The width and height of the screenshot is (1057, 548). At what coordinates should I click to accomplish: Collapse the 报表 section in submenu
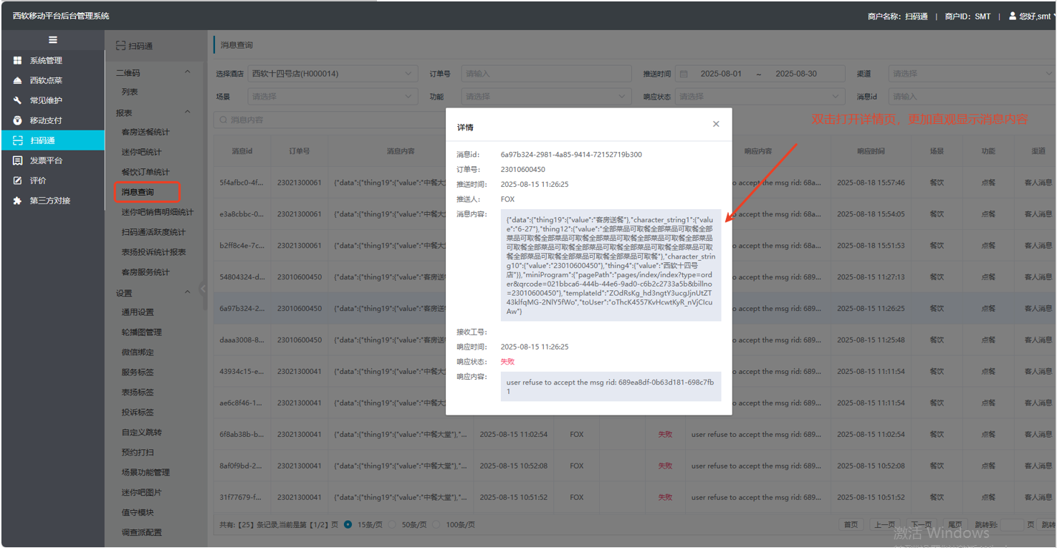pos(188,112)
